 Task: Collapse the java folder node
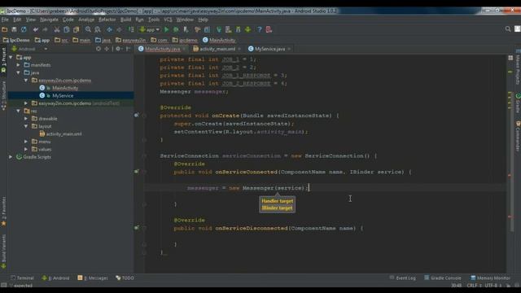pos(19,72)
